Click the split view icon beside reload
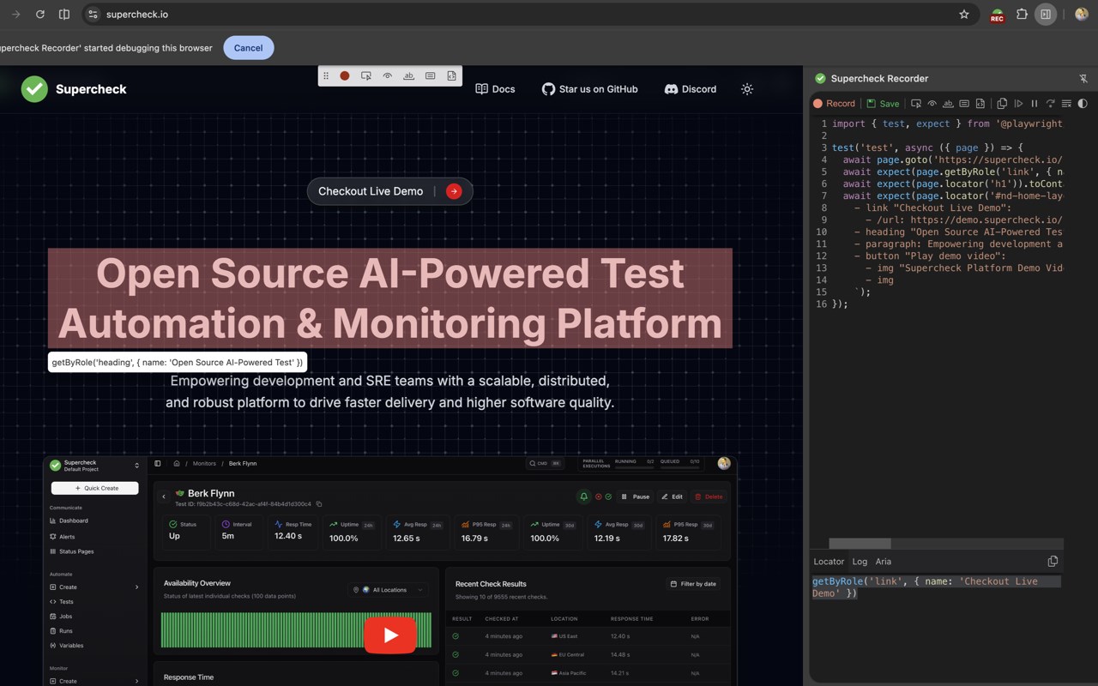This screenshot has height=686, width=1098. 64,15
